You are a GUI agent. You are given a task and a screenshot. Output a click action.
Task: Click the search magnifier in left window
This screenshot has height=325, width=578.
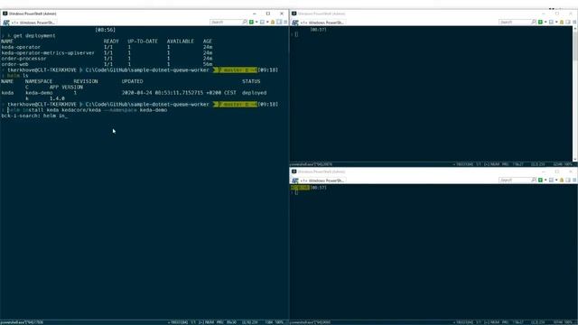245,22
